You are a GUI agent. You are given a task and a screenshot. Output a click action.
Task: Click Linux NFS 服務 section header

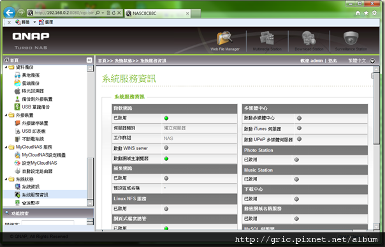(175, 198)
